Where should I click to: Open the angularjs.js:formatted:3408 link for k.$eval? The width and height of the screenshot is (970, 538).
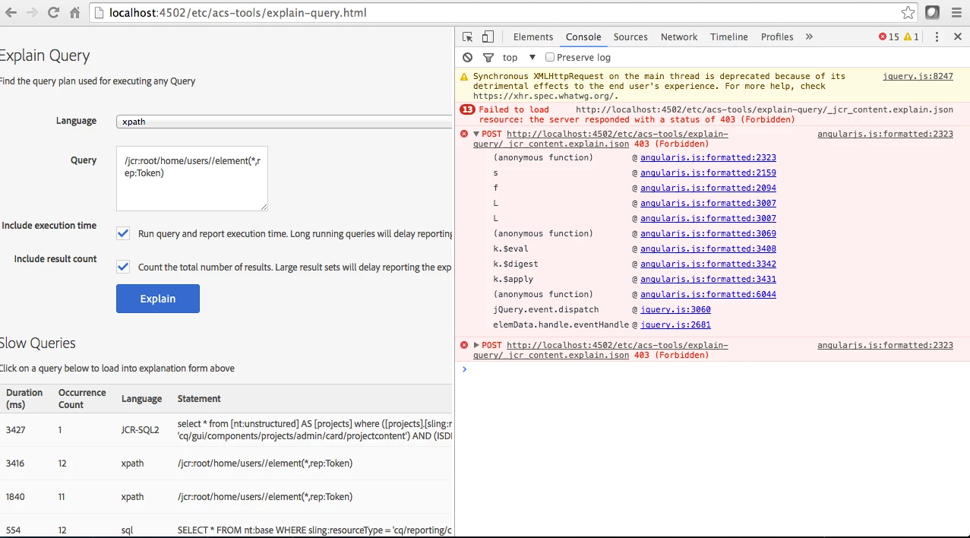point(708,248)
